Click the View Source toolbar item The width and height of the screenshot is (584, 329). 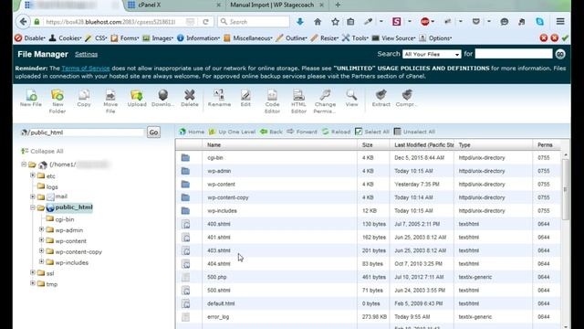pyautogui.click(x=393, y=38)
